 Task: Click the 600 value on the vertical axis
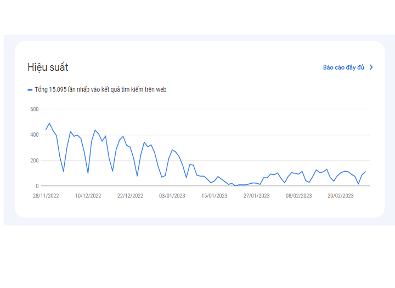click(34, 109)
